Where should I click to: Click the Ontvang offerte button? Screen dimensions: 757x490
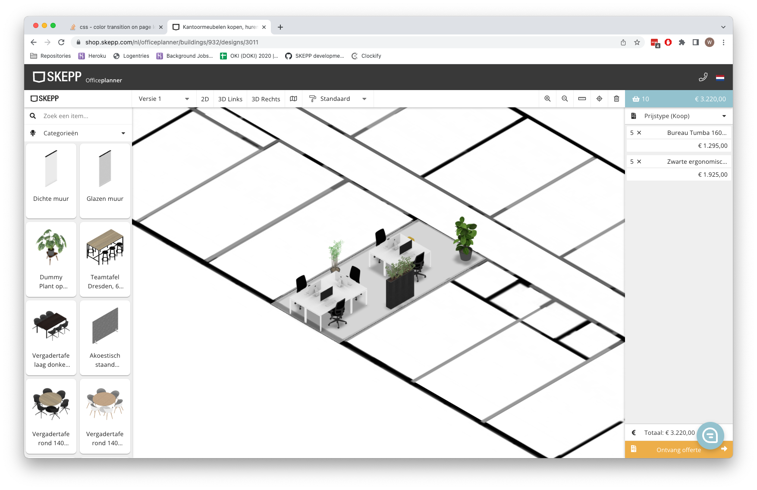[678, 449]
